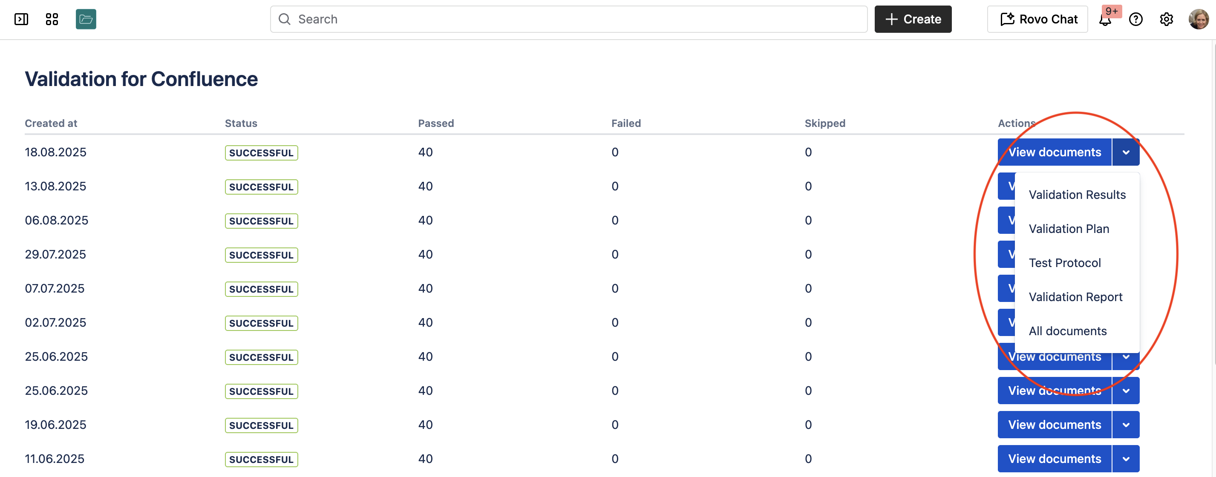Viewport: 1216px width, 477px height.
Task: Click the search magnifier icon
Action: [284, 19]
